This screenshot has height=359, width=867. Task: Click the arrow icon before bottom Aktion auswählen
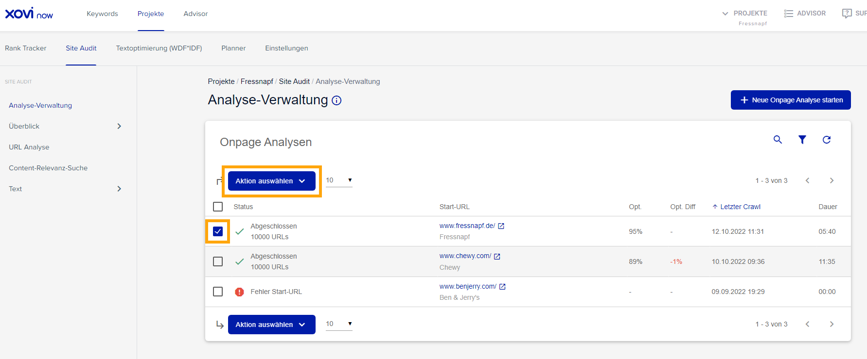pyautogui.click(x=220, y=325)
